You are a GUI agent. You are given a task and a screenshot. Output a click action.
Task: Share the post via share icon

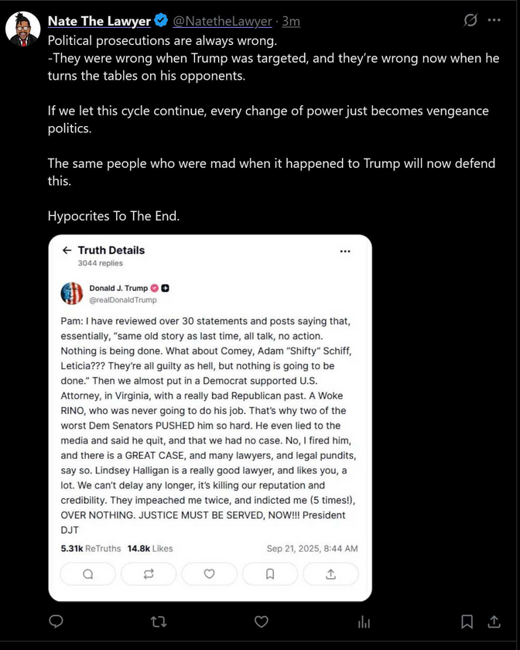click(494, 621)
